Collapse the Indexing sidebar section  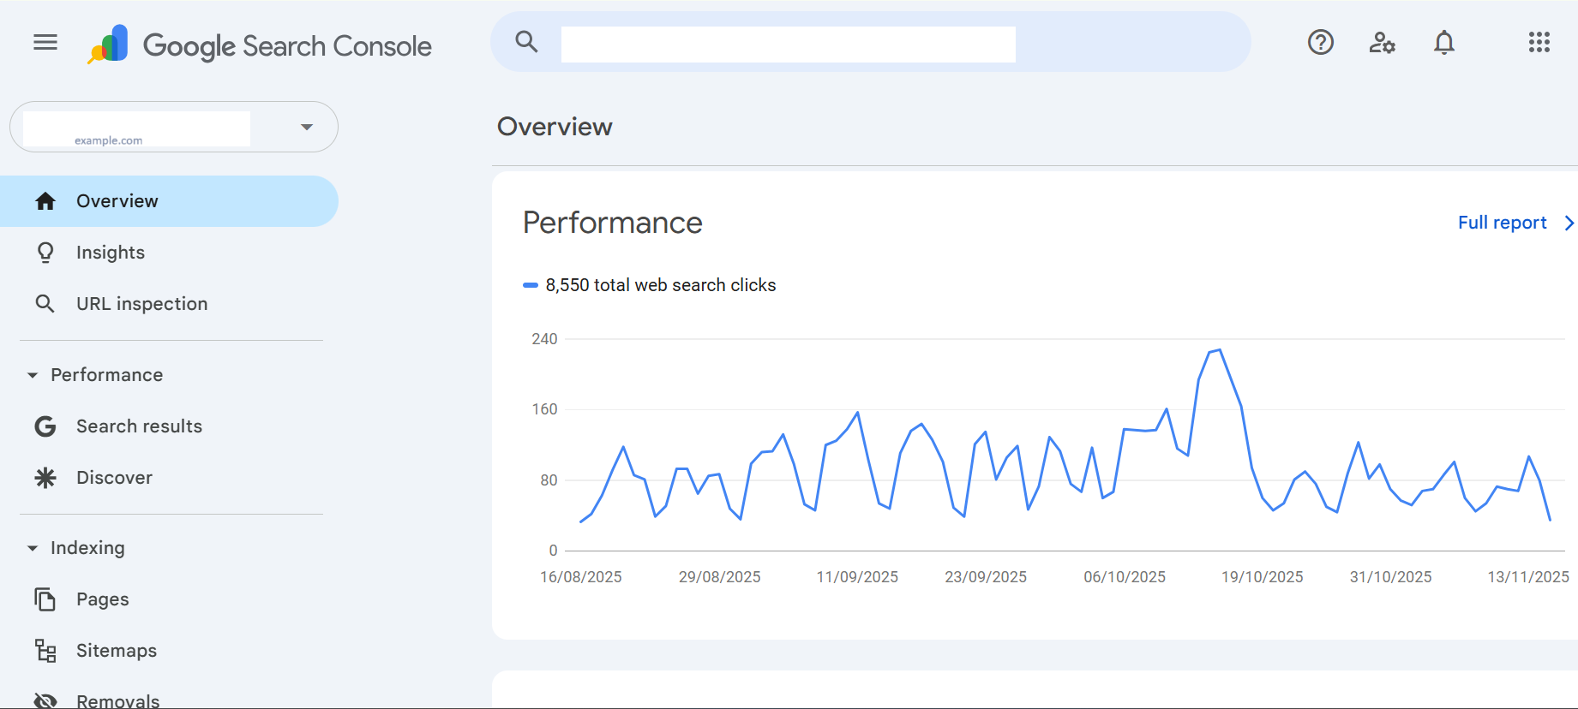point(33,548)
